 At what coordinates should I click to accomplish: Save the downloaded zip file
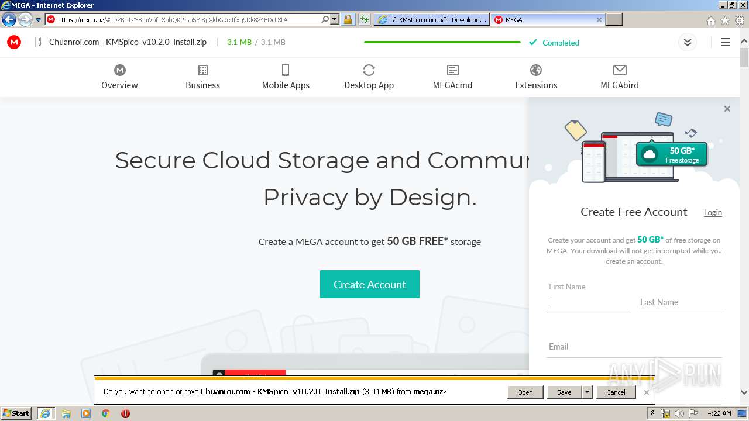pyautogui.click(x=564, y=392)
